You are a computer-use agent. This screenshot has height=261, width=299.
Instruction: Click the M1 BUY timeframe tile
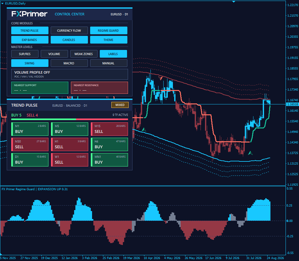pos(30,129)
